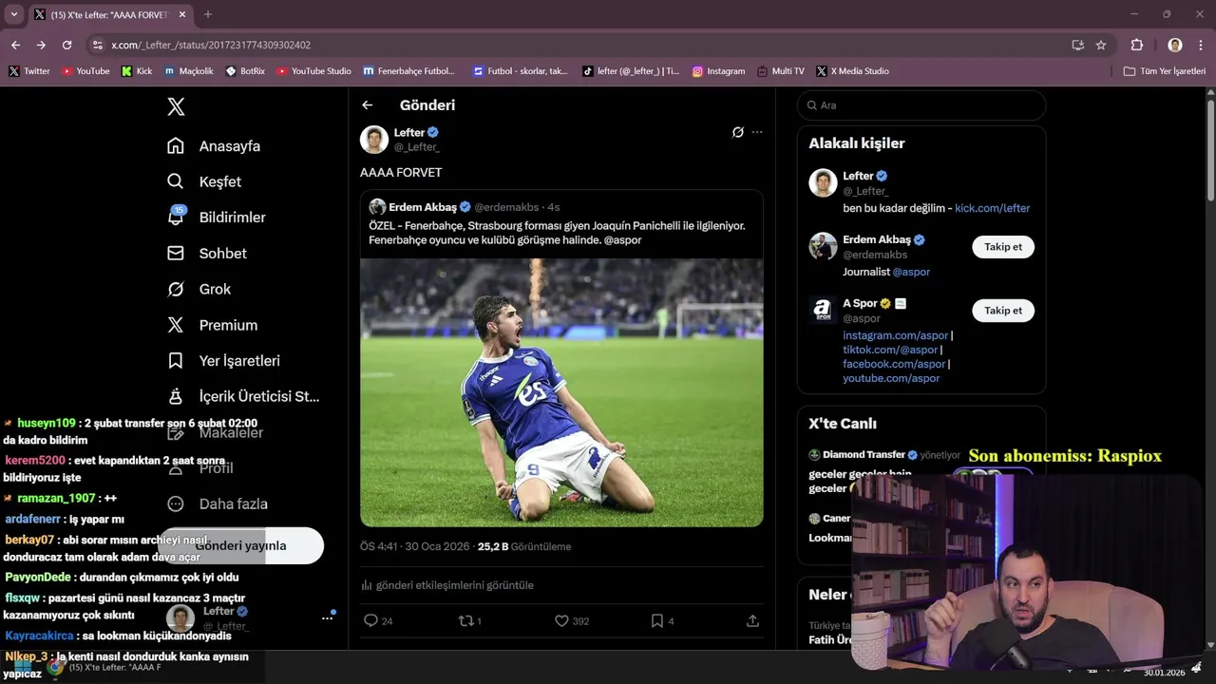Open Bildirimler notifications
Image resolution: width=1216 pixels, height=684 pixels.
click(x=217, y=218)
